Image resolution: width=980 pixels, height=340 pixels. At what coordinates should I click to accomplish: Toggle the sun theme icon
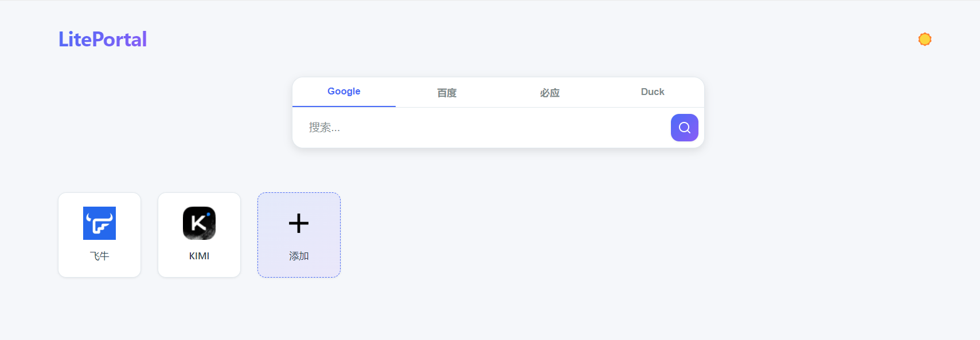click(x=924, y=39)
